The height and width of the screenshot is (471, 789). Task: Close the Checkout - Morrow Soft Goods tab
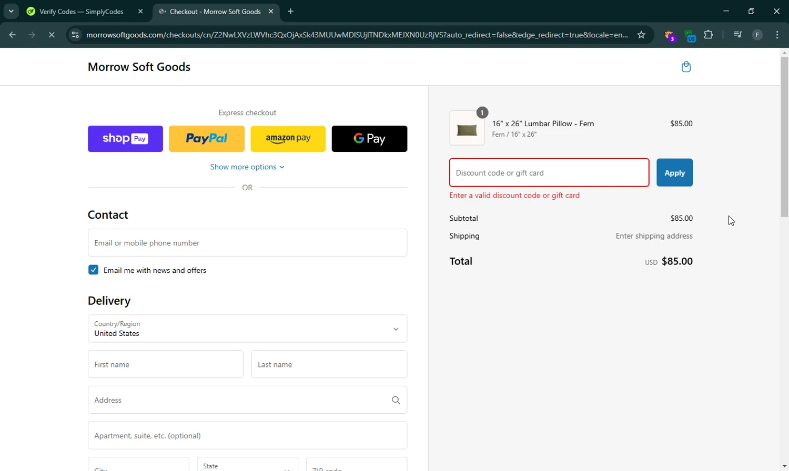coord(271,11)
